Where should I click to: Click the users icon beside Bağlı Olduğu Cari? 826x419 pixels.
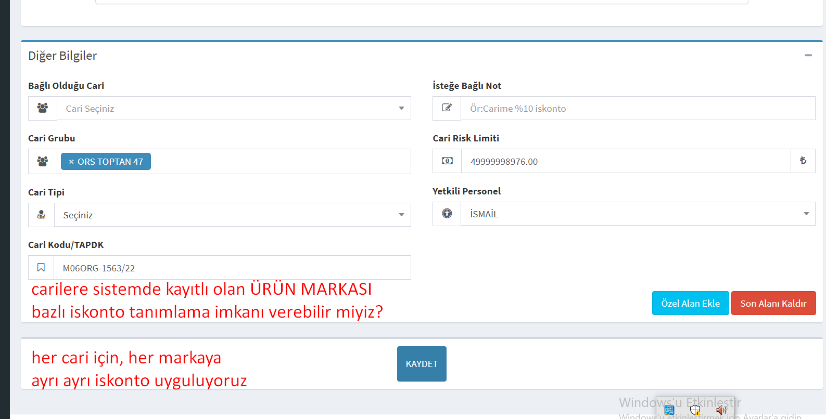tap(43, 108)
